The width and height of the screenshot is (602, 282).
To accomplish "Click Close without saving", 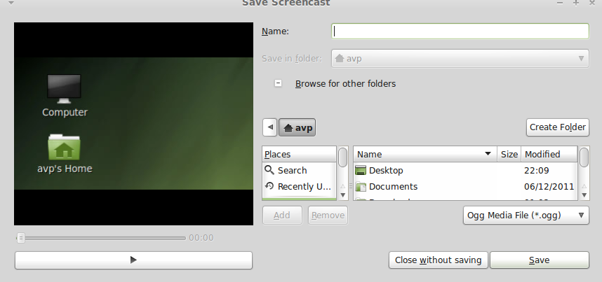I will [438, 260].
